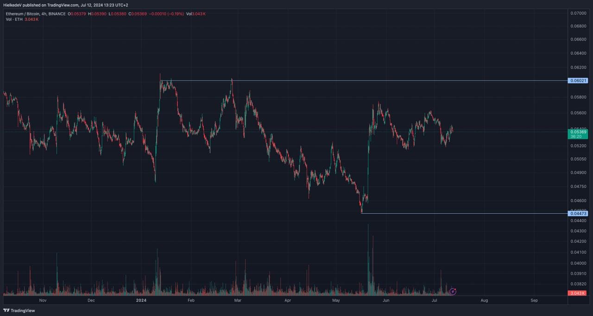Click the 0.03820 price axis value
Image resolution: width=593 pixels, height=316 pixels.
click(578, 284)
